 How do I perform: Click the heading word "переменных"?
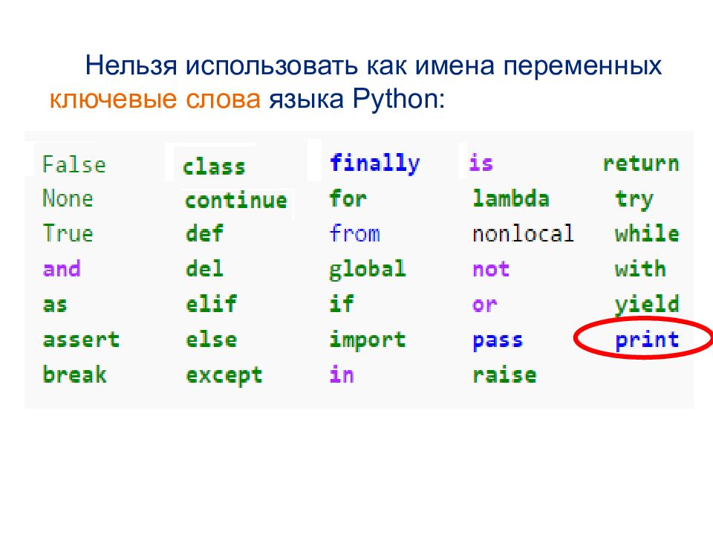(582, 66)
